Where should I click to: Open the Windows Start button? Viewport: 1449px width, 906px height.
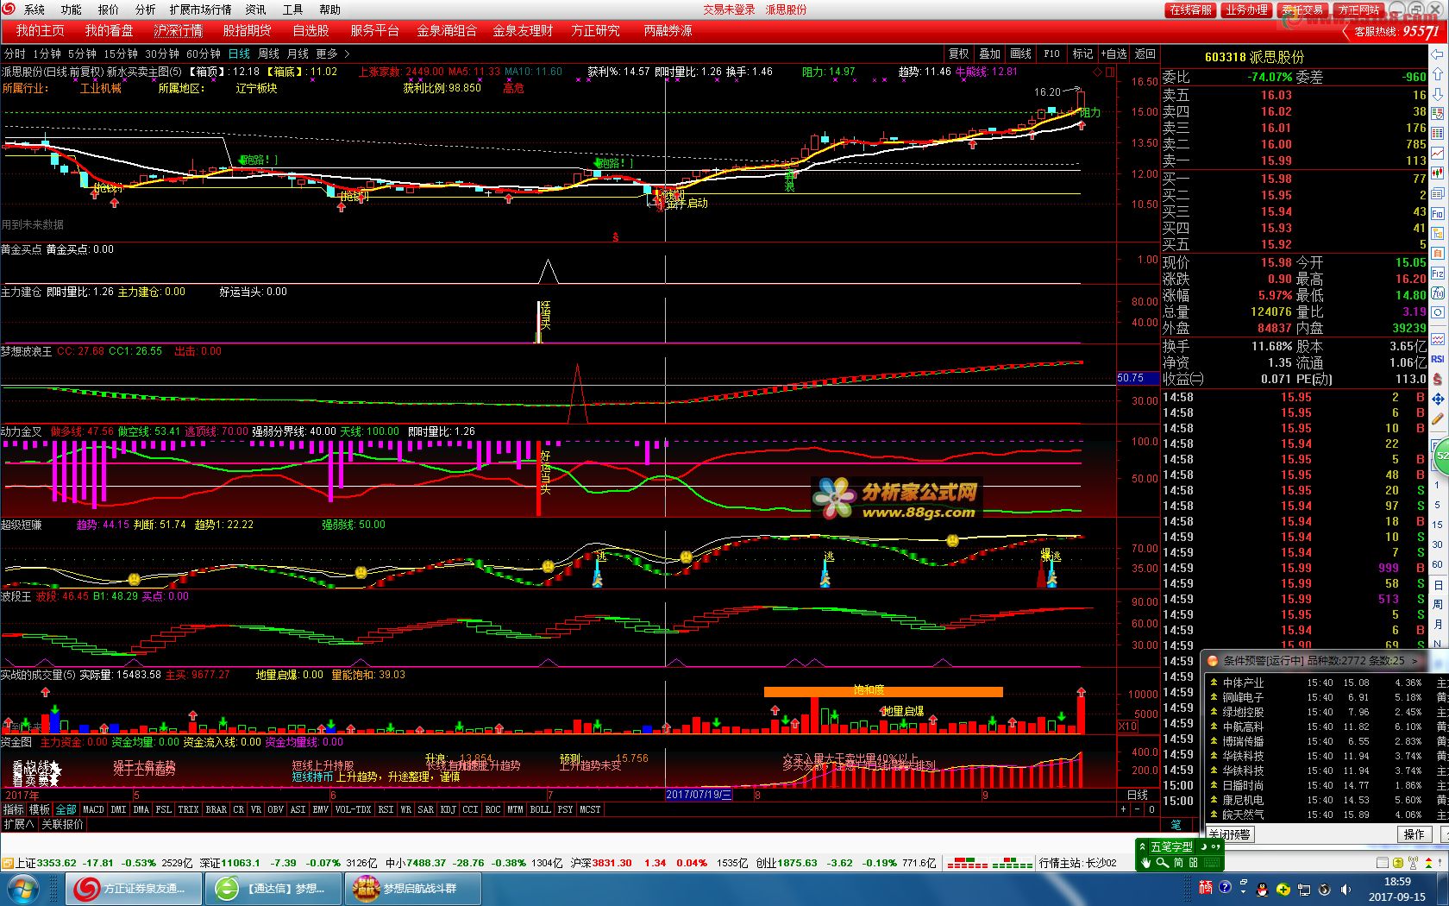[x=22, y=888]
